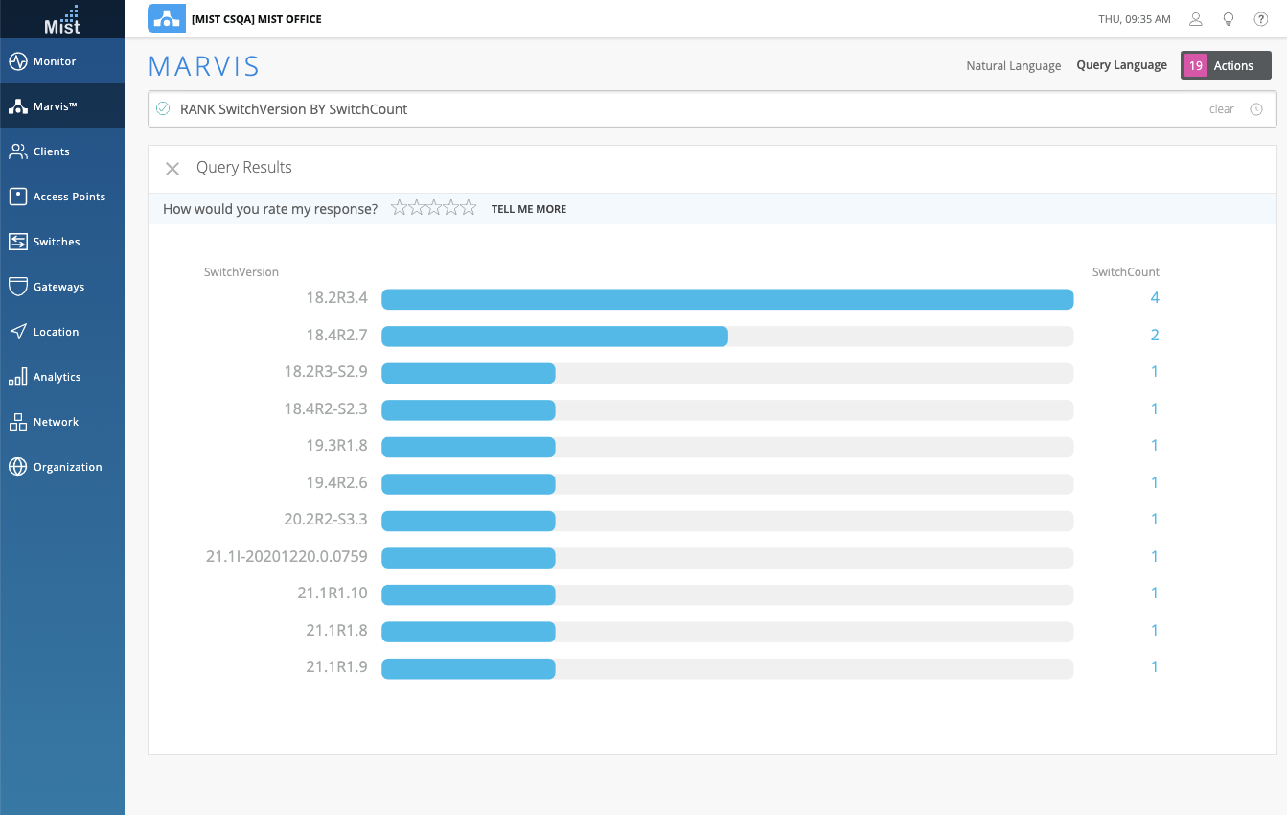
Task: Rate the response five stars
Action: (x=469, y=208)
